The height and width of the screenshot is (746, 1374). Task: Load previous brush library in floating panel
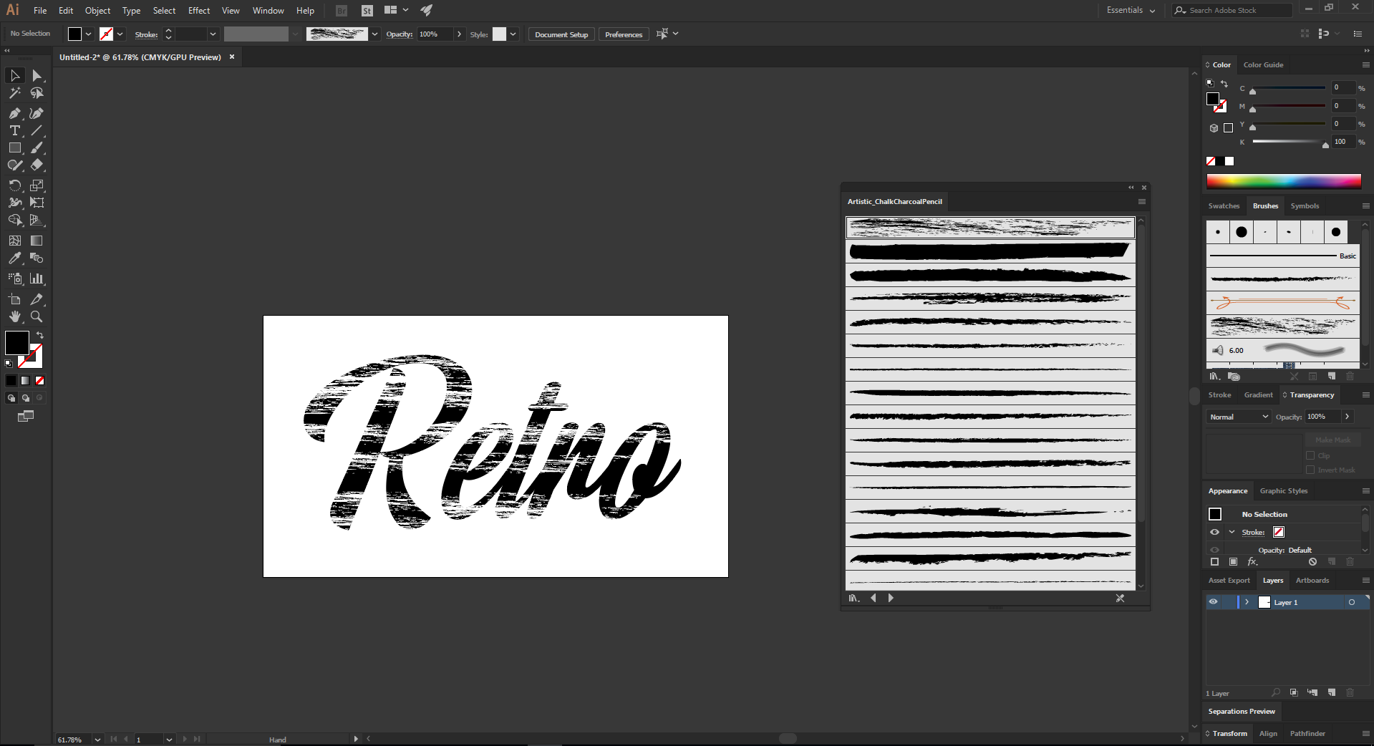(x=874, y=598)
